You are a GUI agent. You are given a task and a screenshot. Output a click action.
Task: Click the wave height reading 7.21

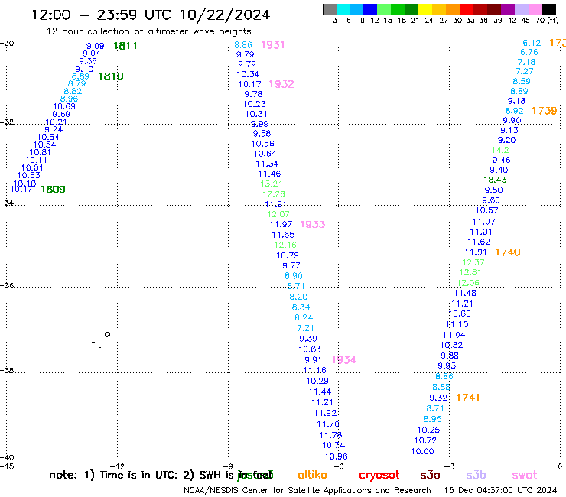click(305, 328)
